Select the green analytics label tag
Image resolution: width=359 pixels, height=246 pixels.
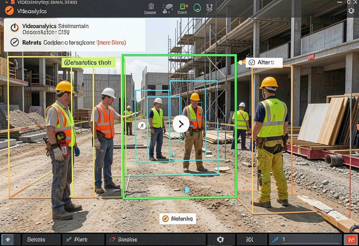pos(88,62)
